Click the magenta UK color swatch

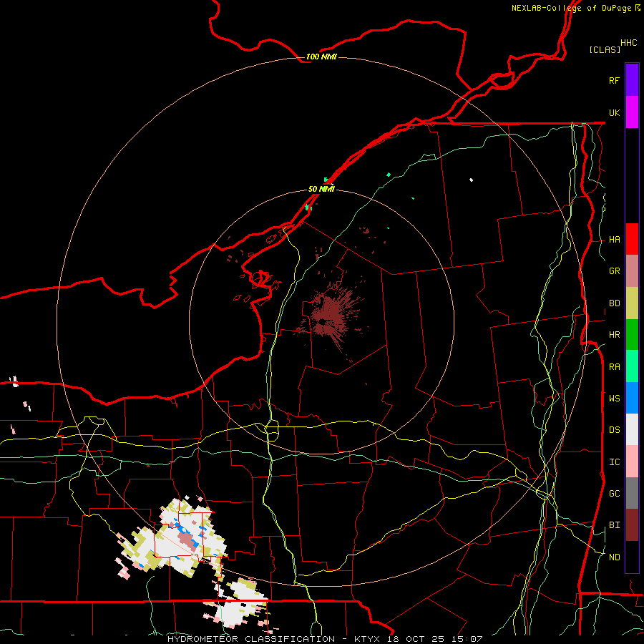(632, 112)
